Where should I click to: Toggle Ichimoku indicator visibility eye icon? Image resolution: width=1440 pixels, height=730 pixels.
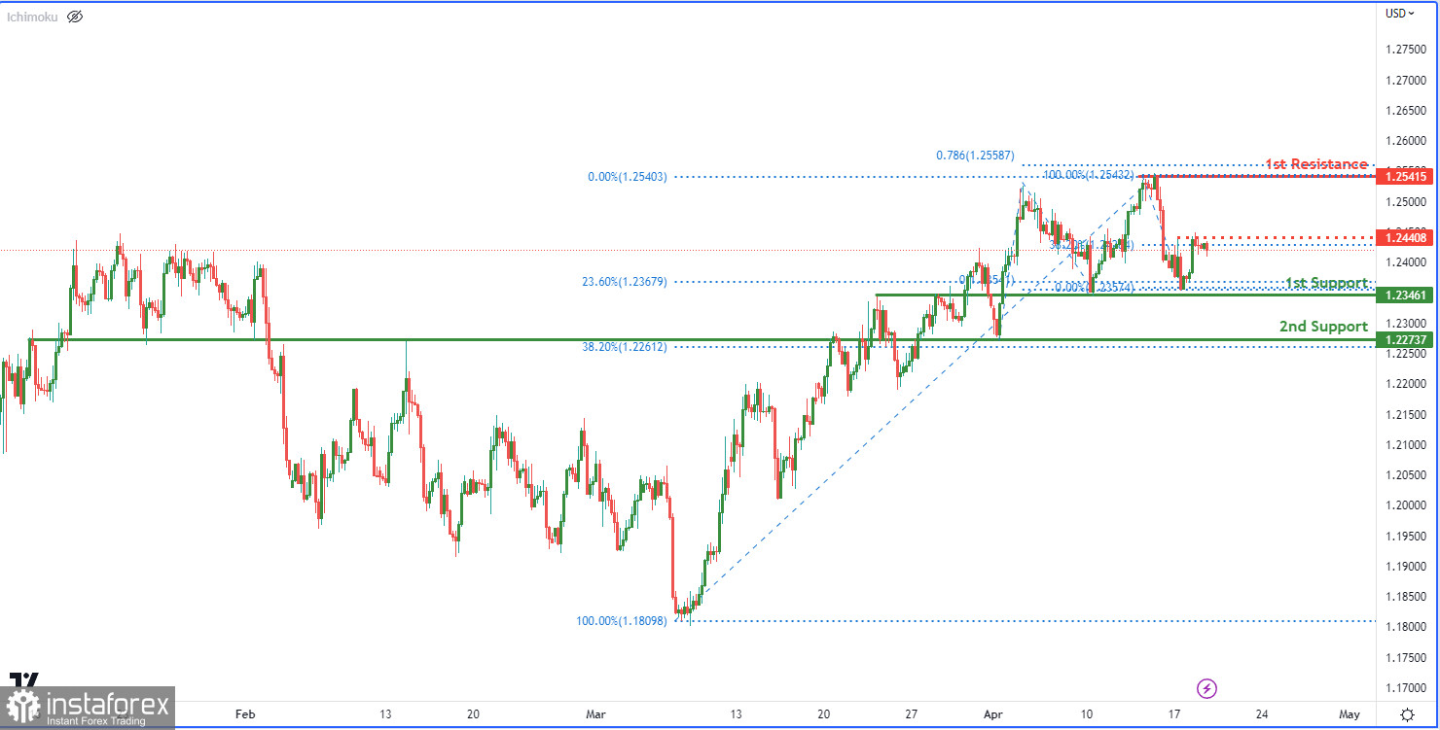click(x=75, y=17)
